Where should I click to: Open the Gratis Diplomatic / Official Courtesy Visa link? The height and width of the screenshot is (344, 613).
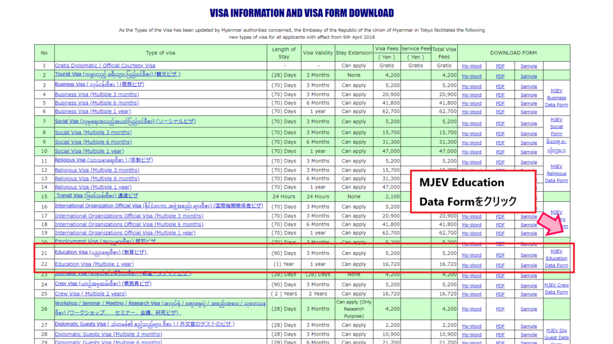coord(105,66)
